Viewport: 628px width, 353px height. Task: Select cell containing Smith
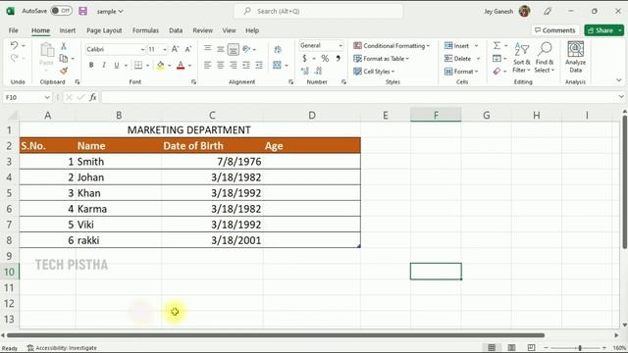(119, 162)
